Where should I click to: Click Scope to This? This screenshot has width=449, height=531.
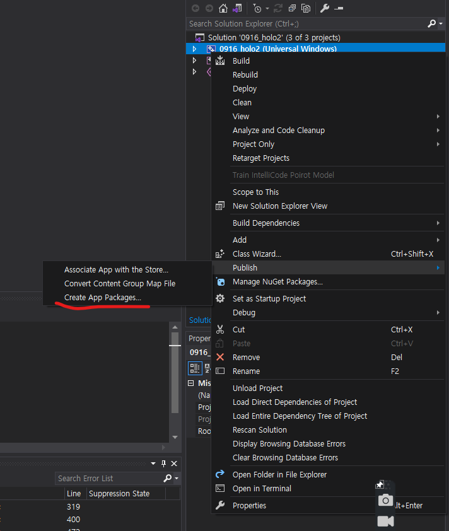click(x=255, y=192)
